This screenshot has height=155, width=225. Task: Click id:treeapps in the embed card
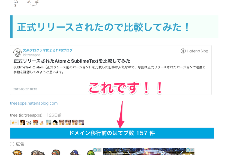pyautogui.click(x=32, y=55)
